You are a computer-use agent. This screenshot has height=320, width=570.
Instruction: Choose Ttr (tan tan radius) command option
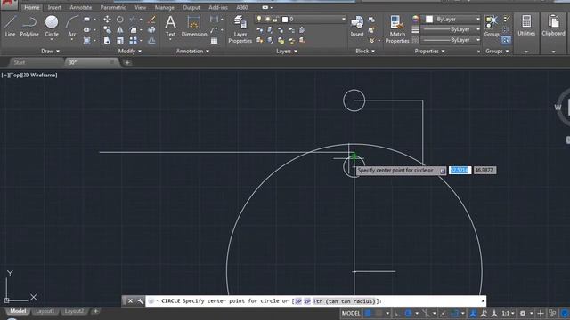click(x=344, y=301)
